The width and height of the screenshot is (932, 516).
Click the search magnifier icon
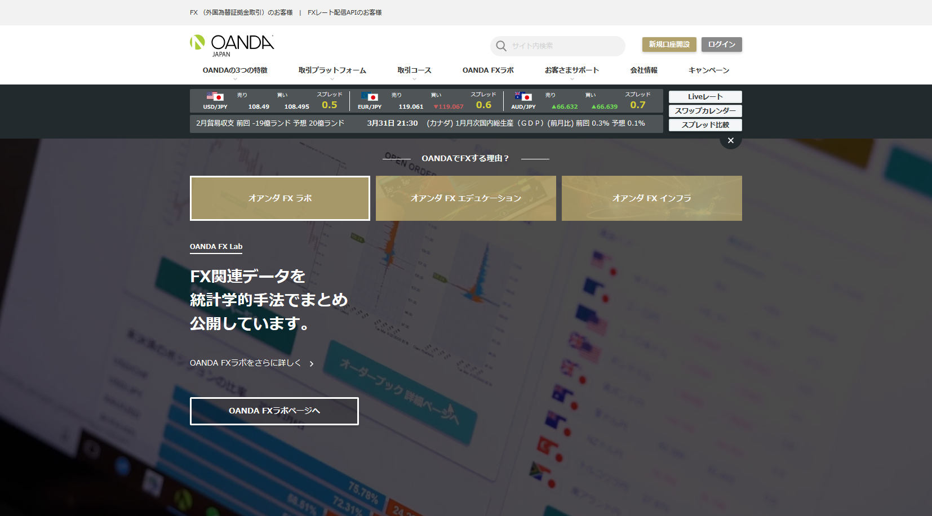click(501, 46)
